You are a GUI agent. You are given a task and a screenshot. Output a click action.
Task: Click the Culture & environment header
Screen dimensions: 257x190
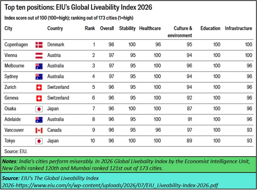point(180,32)
